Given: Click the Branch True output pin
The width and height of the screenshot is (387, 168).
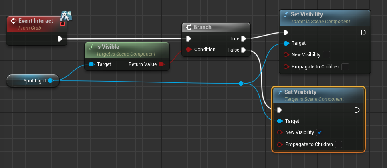Looking at the screenshot, I should [x=243, y=39].
